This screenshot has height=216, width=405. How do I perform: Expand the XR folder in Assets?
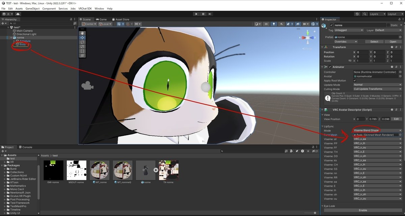click(5, 162)
